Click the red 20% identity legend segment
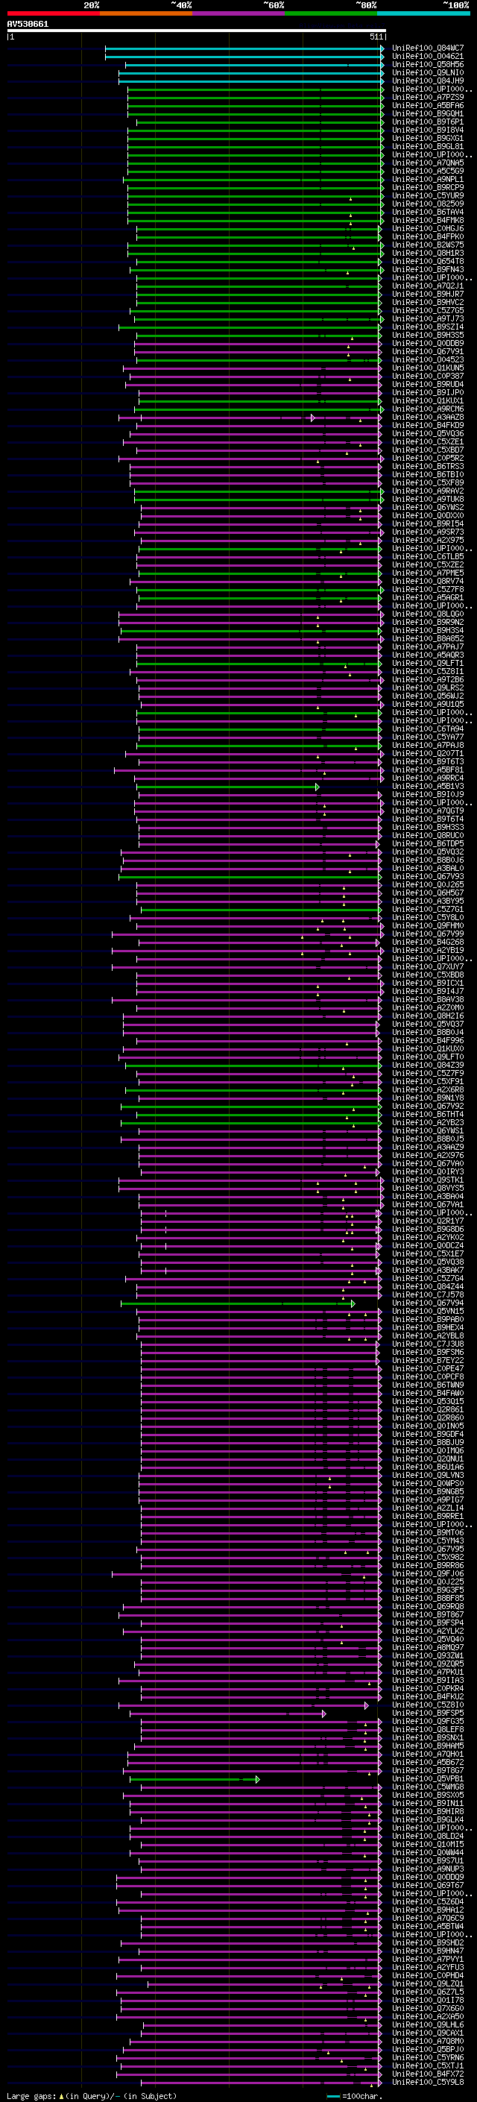This screenshot has width=477, height=2102. pyautogui.click(x=53, y=13)
